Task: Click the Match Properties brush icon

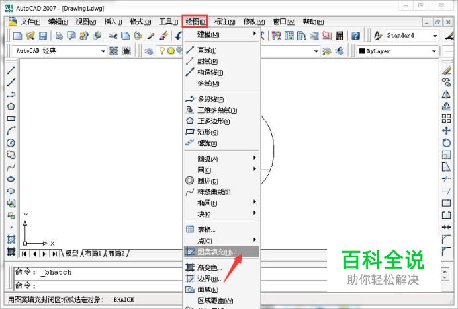Action: coord(151,36)
